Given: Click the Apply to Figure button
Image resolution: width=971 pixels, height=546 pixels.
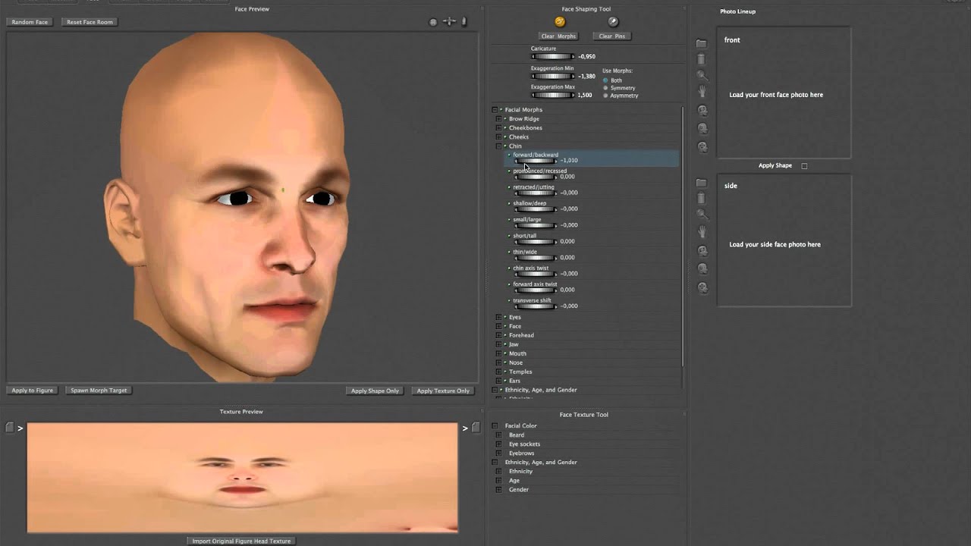Looking at the screenshot, I should [x=33, y=391].
